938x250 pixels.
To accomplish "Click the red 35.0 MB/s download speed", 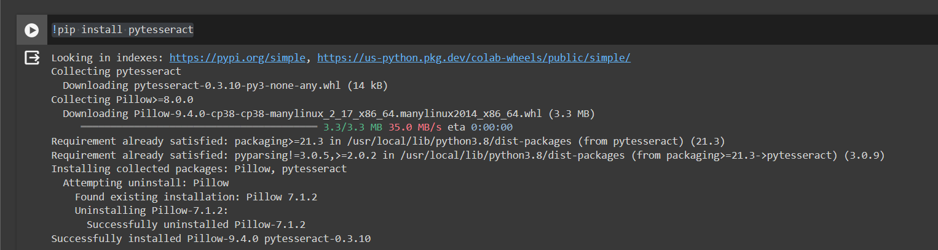I will [415, 127].
